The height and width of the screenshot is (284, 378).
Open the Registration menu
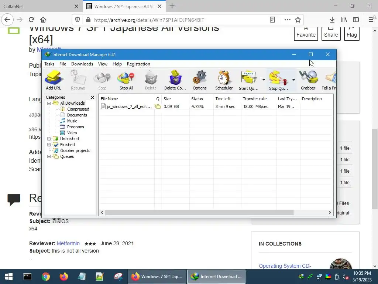click(138, 64)
